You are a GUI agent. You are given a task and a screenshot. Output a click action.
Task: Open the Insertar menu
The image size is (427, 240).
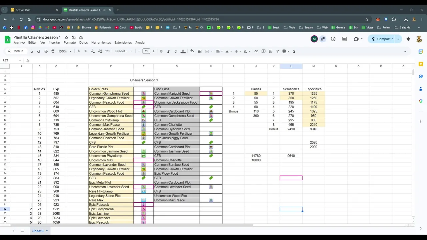pyautogui.click(x=54, y=43)
